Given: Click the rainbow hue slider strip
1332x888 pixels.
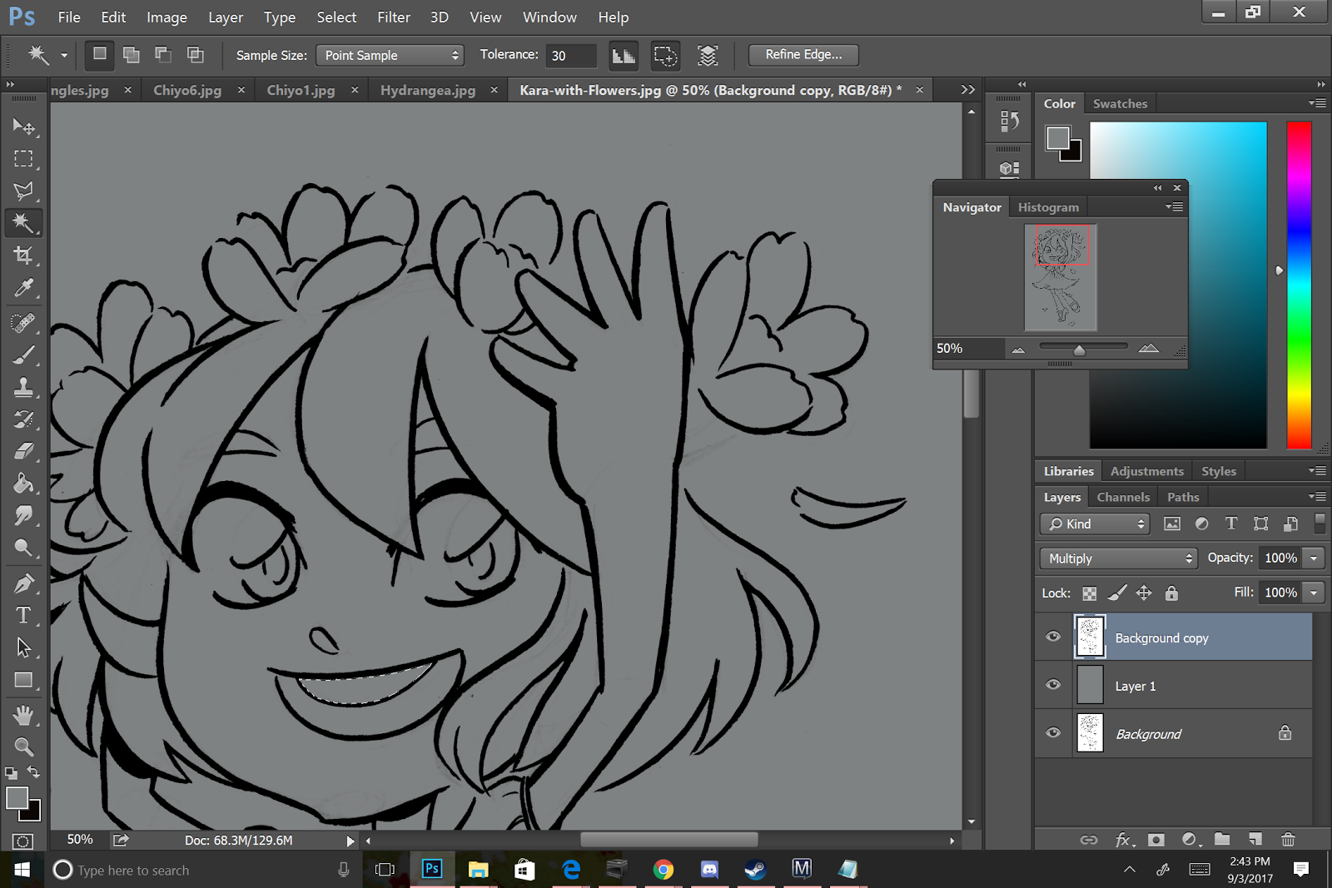Looking at the screenshot, I should point(1298,285).
